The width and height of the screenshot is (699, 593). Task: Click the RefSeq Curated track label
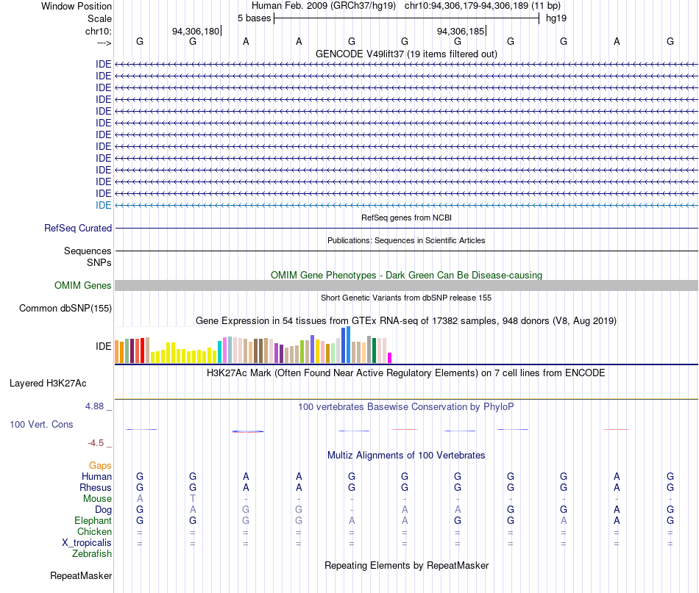(77, 228)
